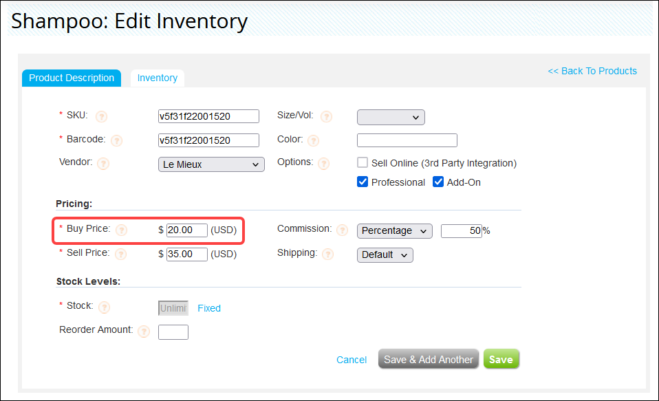Click the Color text field
Screen dimensions: 659x401
point(407,140)
